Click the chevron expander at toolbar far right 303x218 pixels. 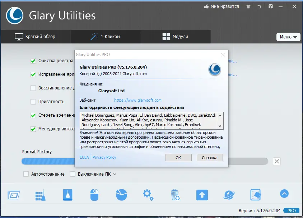pyautogui.click(x=284, y=194)
